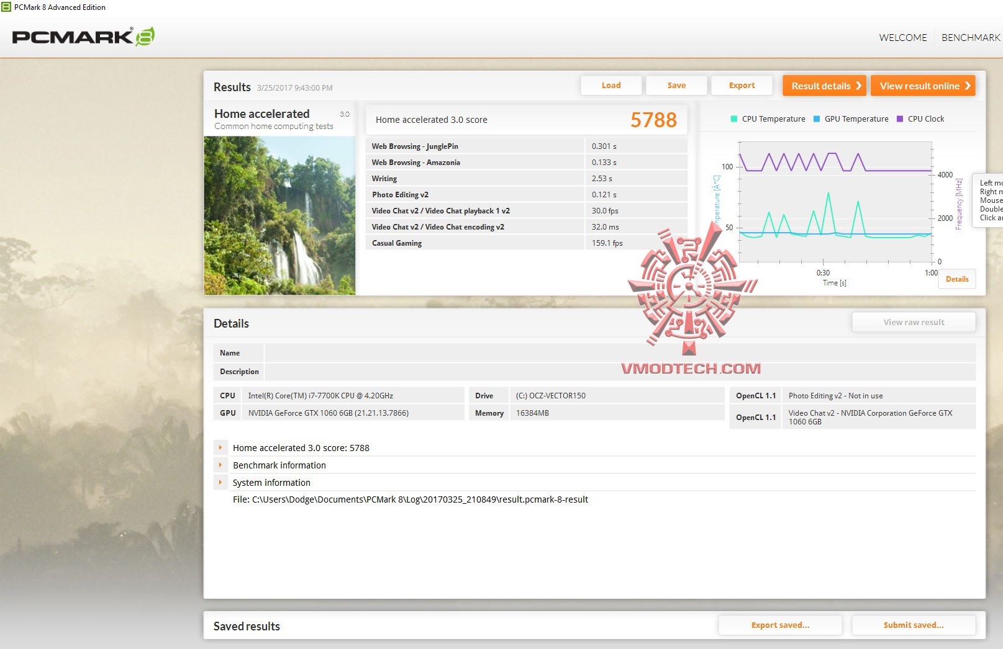Click the NVIDIA GeForce GTX 1060 GPU value
1003x649 pixels.
[x=329, y=413]
